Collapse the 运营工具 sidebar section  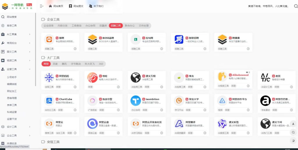click(30, 69)
